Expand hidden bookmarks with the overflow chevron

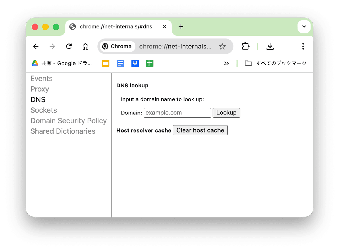point(226,63)
